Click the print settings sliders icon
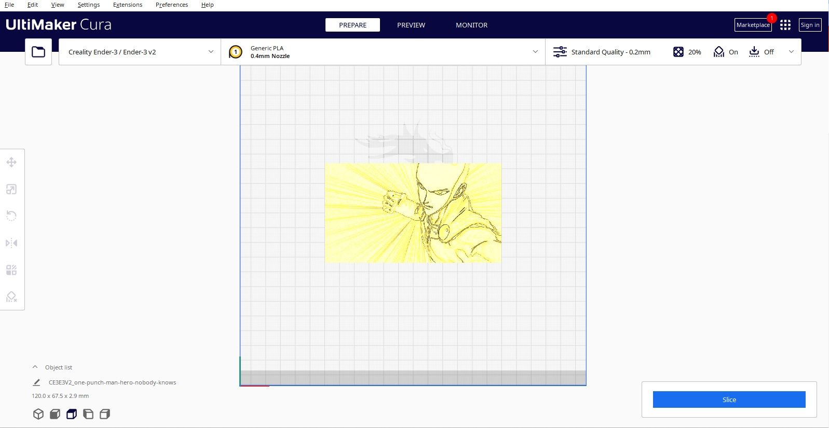Viewport: 829px width, 428px height. click(x=560, y=52)
